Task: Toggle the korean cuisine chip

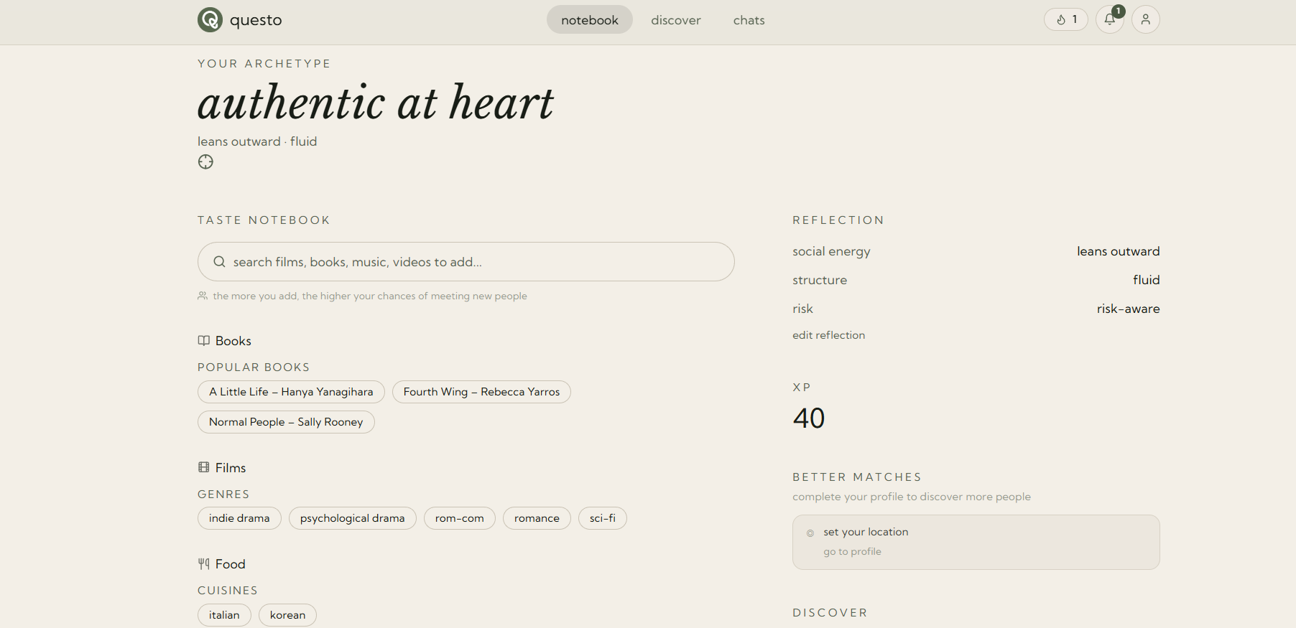Action: tap(287, 615)
